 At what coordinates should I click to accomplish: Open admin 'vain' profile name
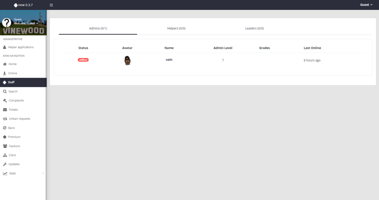[x=169, y=60]
